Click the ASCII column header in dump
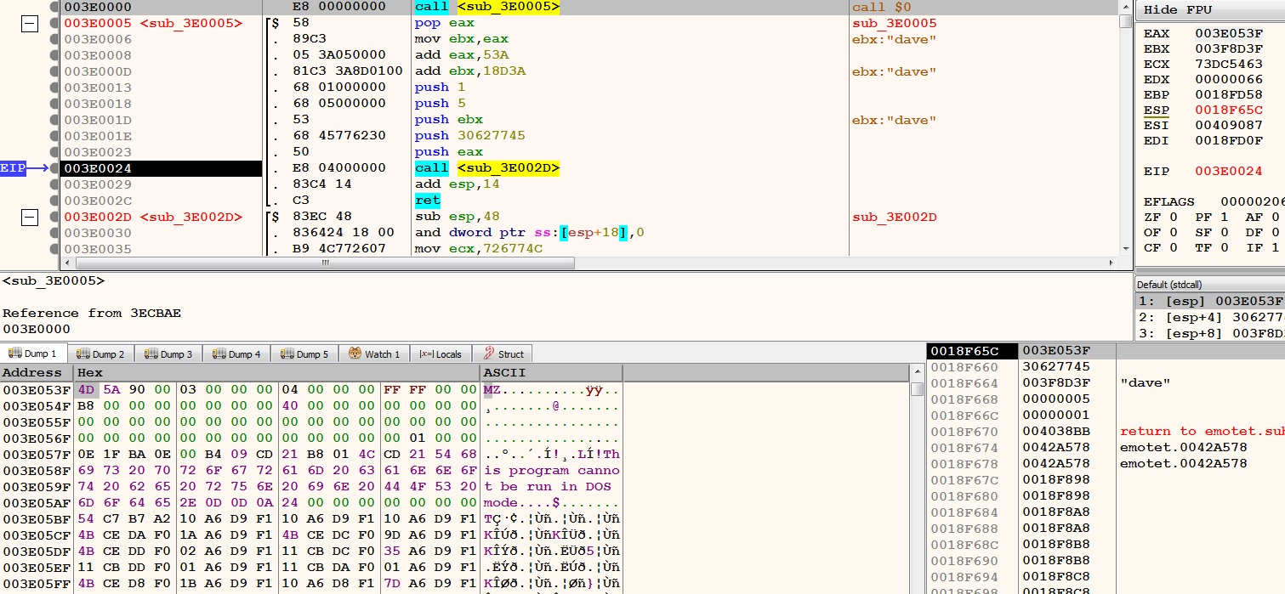Image resolution: width=1285 pixels, height=594 pixels. pyautogui.click(x=551, y=372)
